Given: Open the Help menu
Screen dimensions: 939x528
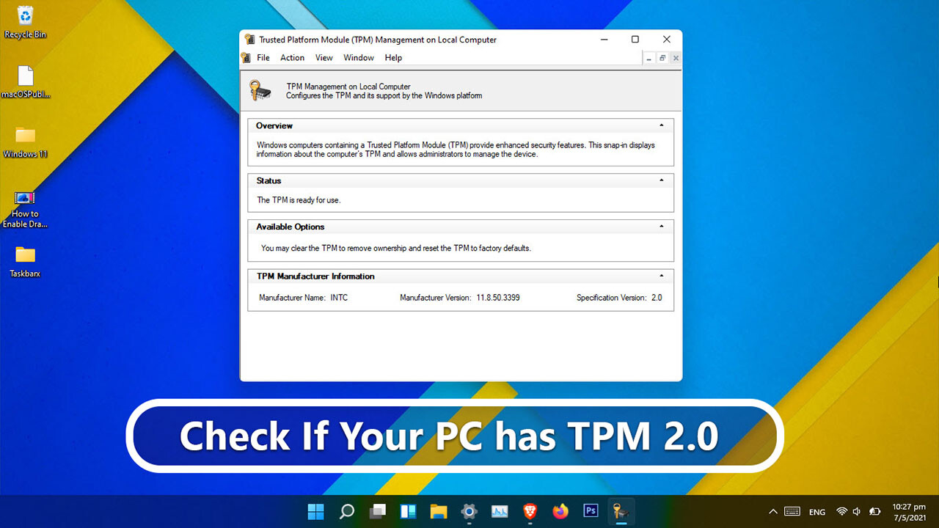Looking at the screenshot, I should click(393, 58).
